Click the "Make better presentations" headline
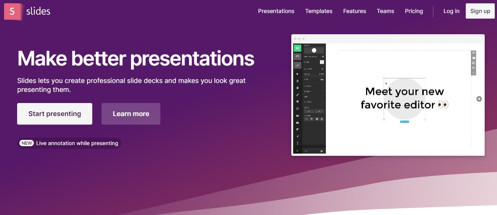 tap(136, 58)
